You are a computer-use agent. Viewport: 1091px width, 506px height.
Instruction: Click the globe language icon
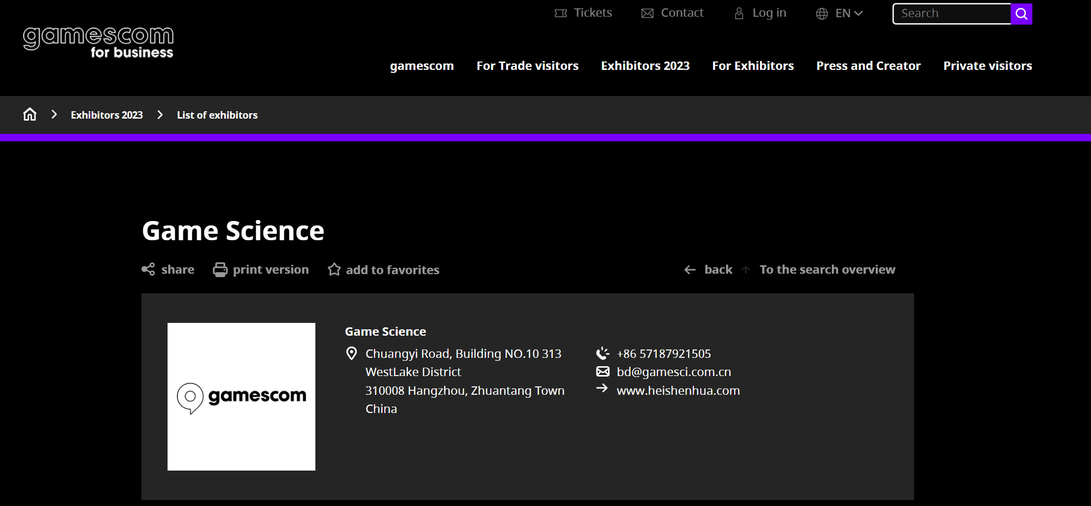pyautogui.click(x=822, y=14)
